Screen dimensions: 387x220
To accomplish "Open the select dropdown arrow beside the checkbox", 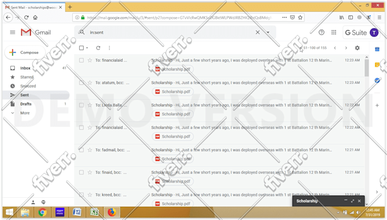I will coord(87,48).
